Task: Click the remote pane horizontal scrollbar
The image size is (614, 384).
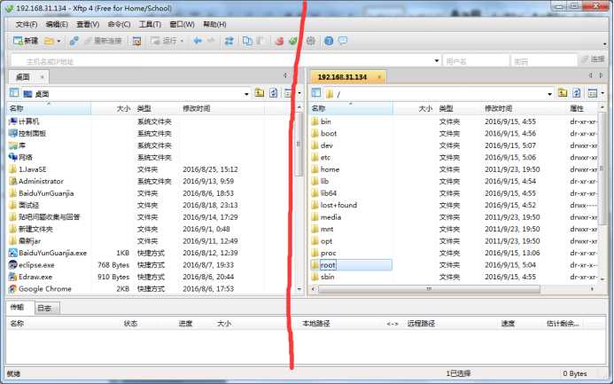Action: pos(429,289)
